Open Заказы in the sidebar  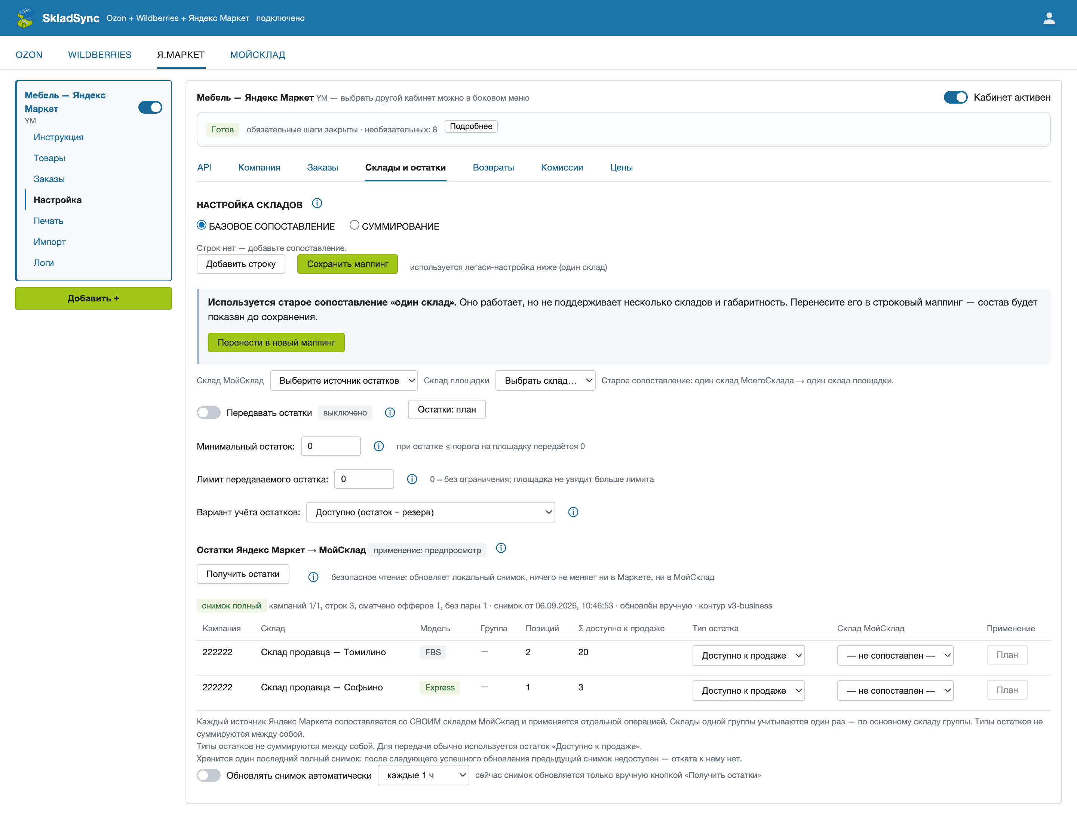pyautogui.click(x=49, y=179)
